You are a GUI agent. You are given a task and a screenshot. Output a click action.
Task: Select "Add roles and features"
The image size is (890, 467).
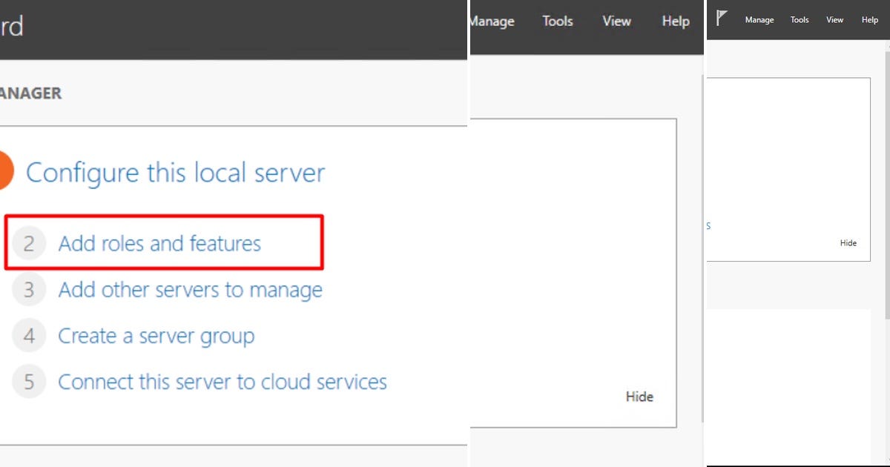[x=159, y=242]
